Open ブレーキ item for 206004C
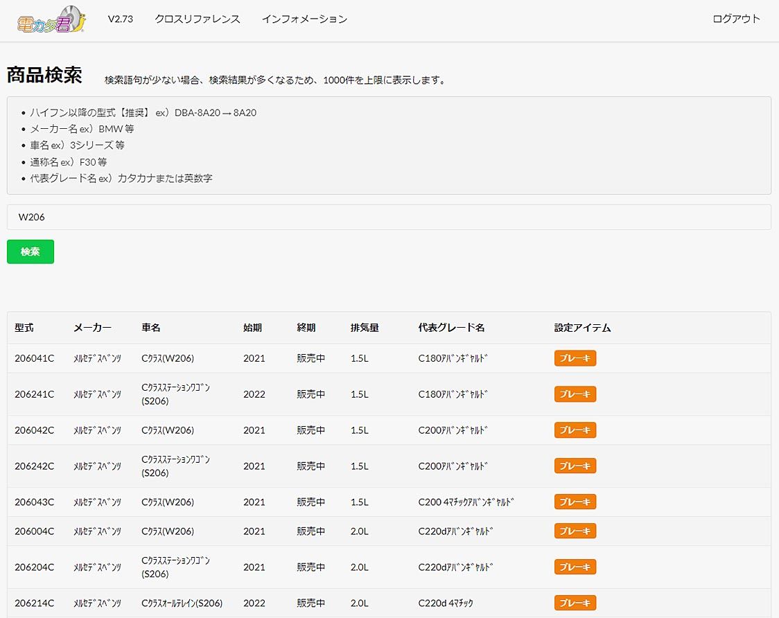779x618 pixels. coord(575,531)
